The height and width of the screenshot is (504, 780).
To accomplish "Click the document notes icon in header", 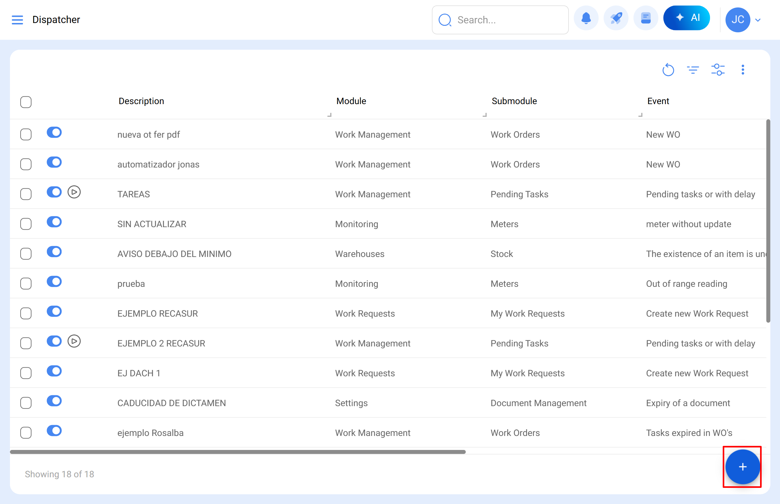I will (646, 18).
